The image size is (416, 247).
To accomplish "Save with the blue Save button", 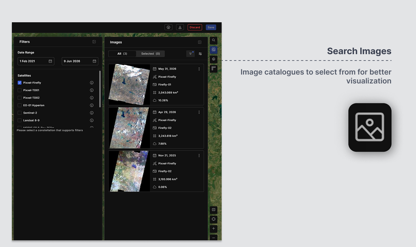I will click(211, 27).
